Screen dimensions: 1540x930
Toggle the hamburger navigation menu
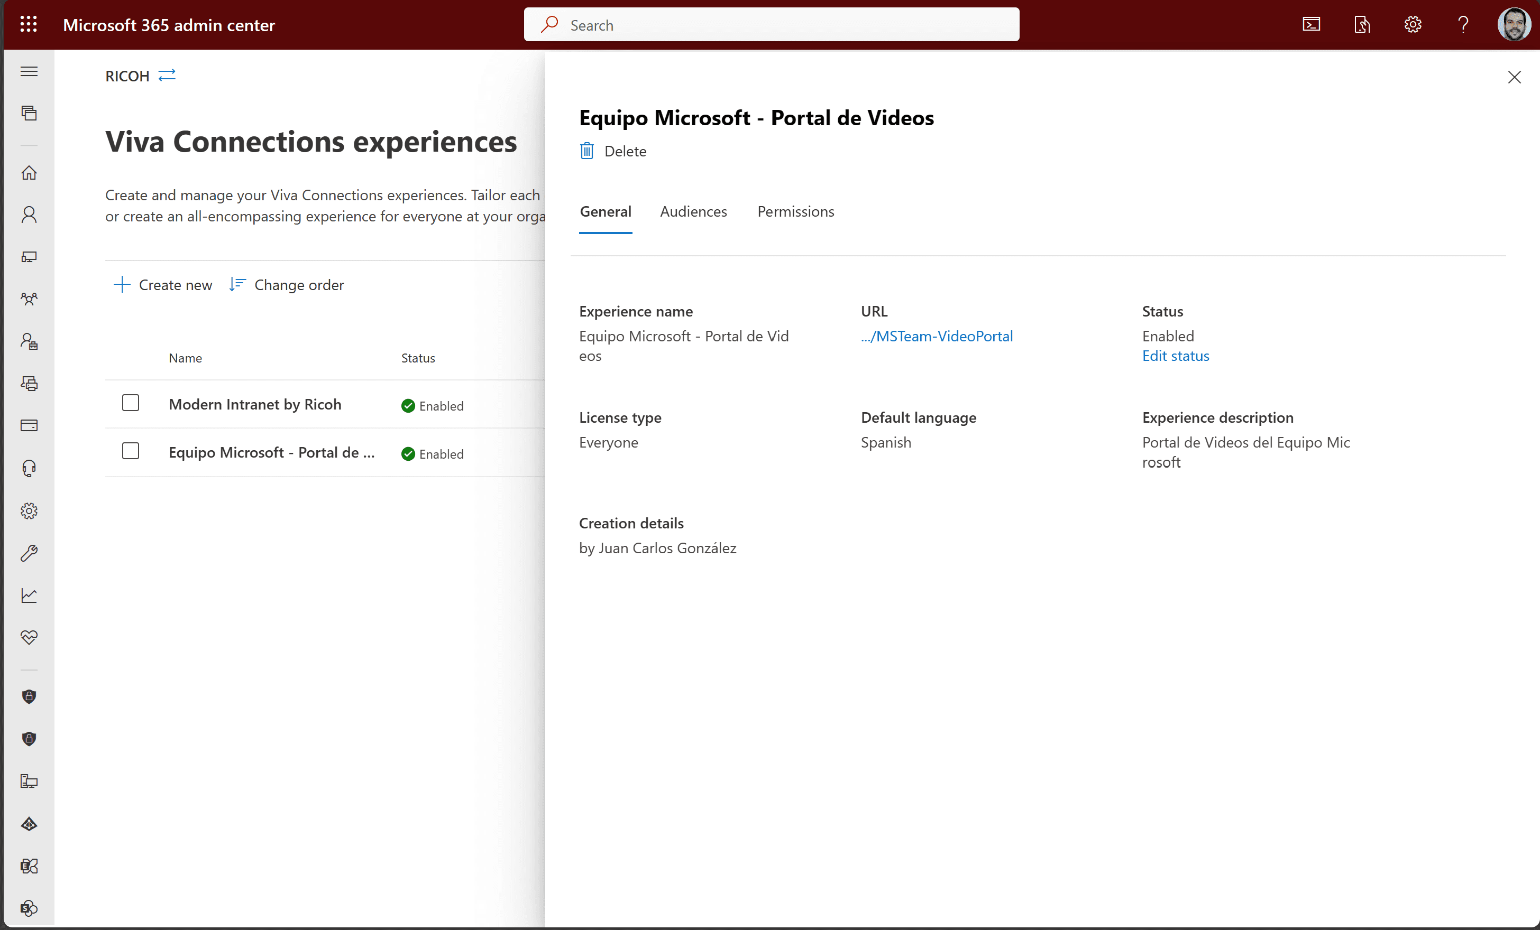click(x=29, y=71)
